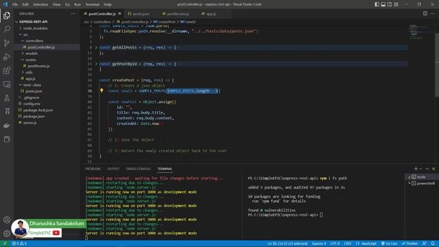Open the Help menu
Screen dimensions: 439x247
108,5
